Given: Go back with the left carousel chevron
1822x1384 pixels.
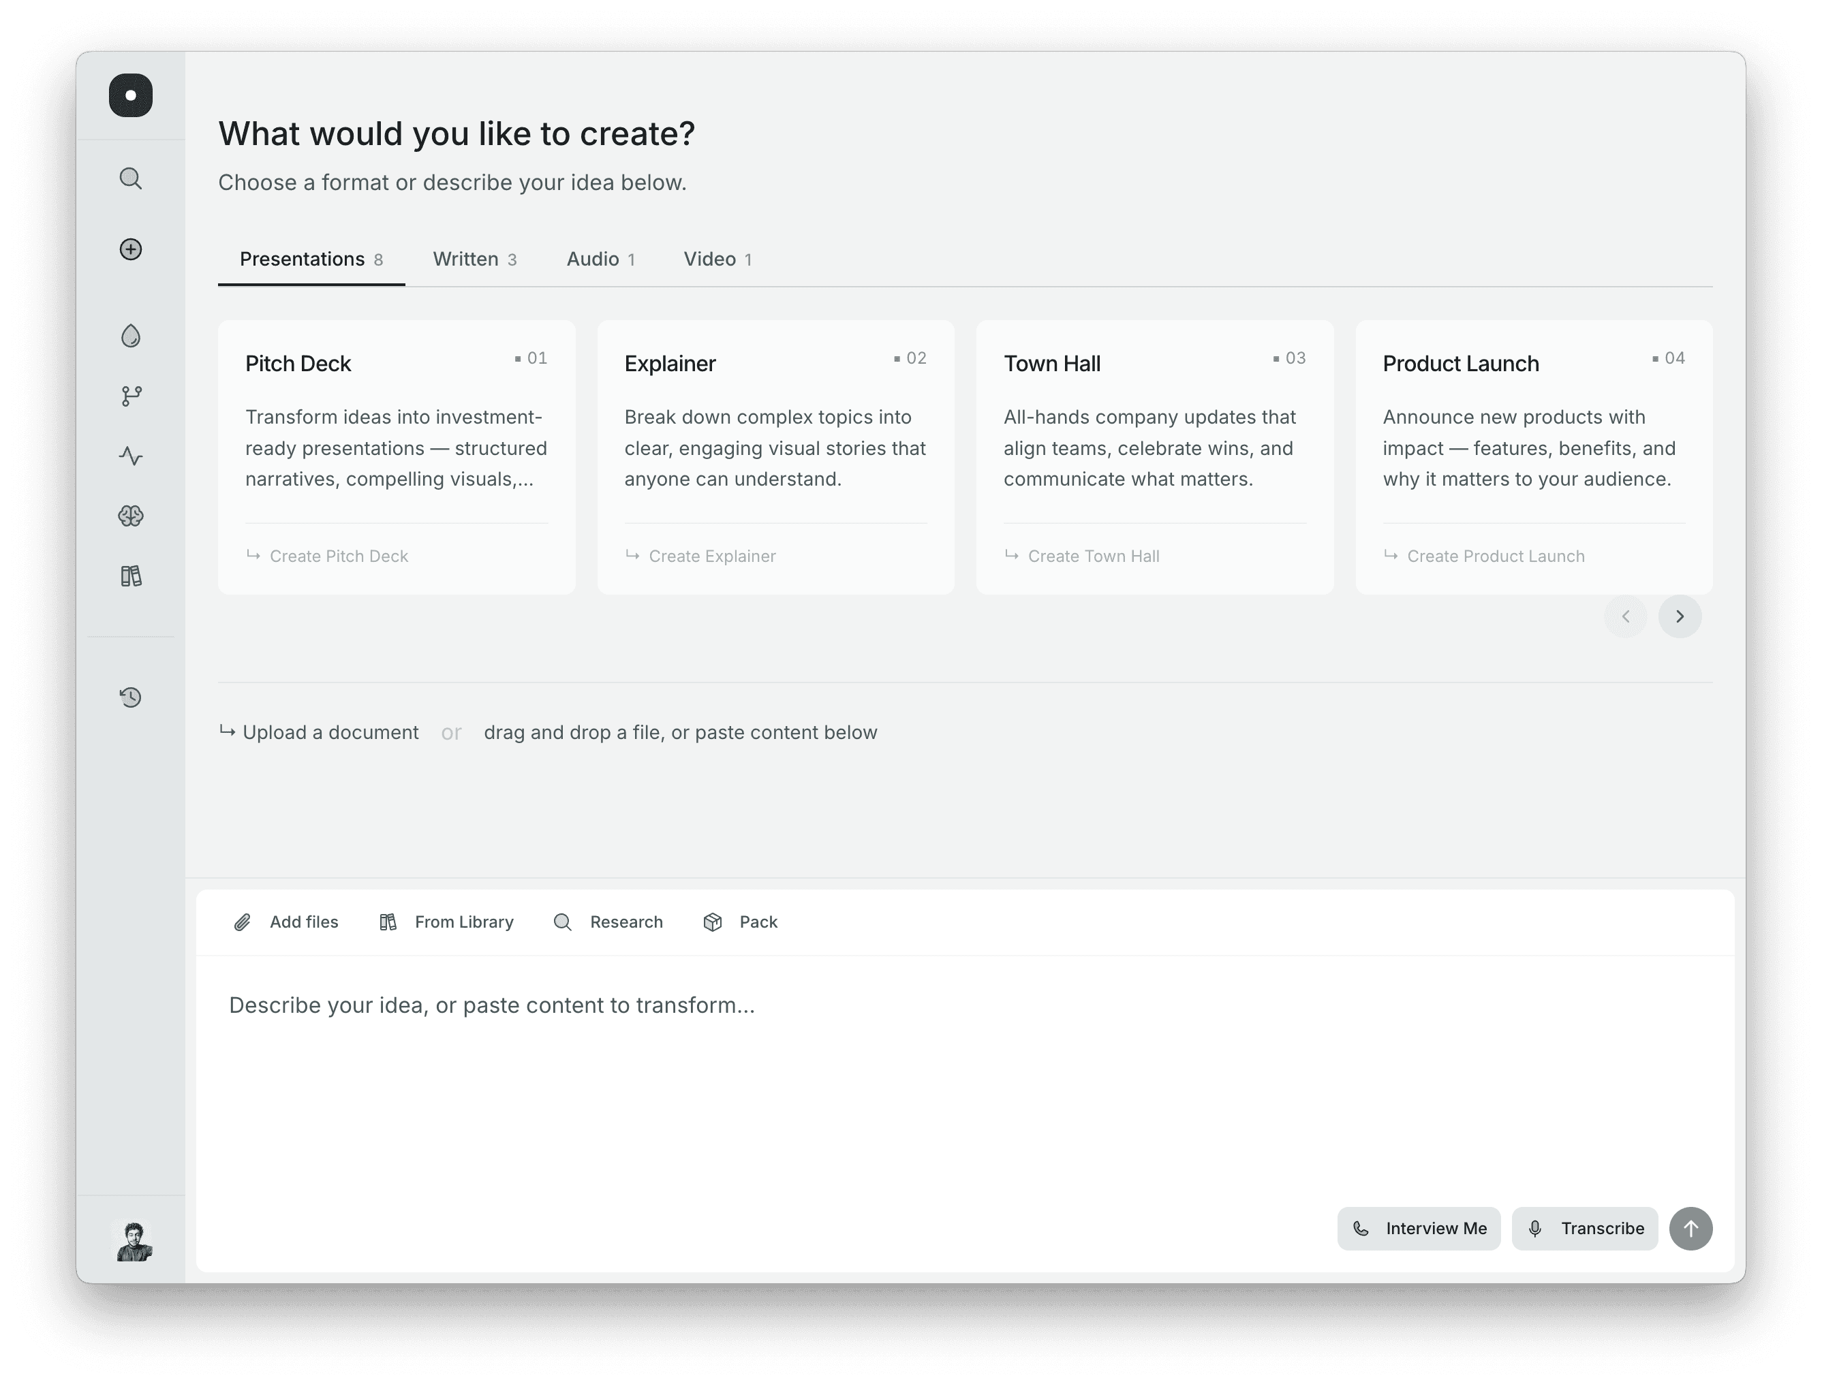Looking at the screenshot, I should tap(1626, 616).
